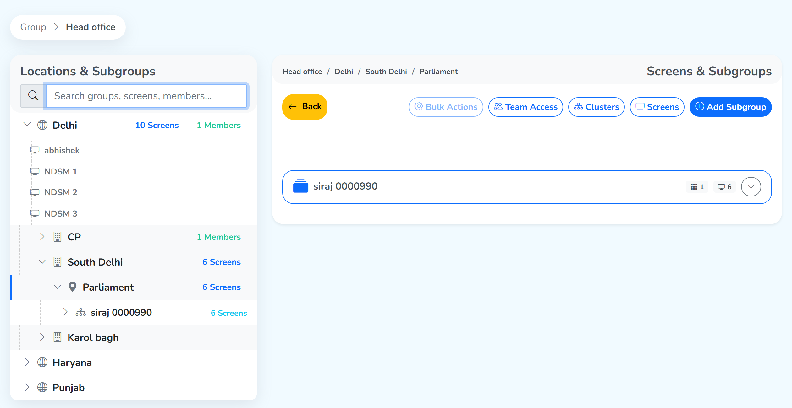Click the building icon beside South Delhi
The image size is (792, 408).
click(58, 262)
